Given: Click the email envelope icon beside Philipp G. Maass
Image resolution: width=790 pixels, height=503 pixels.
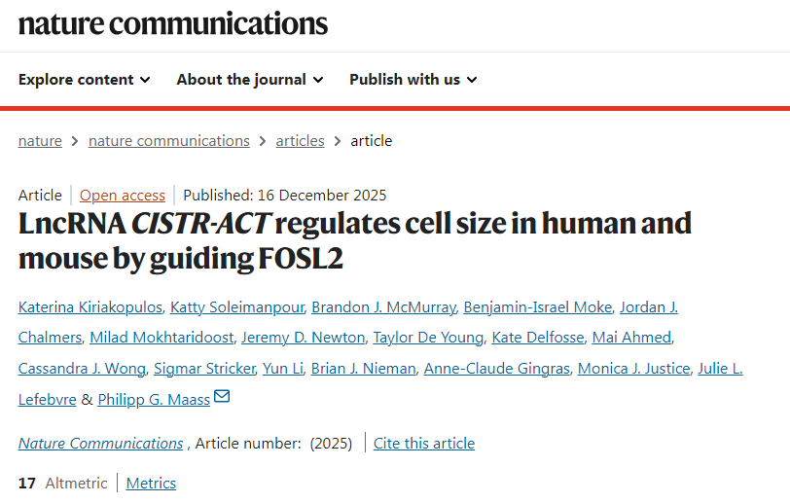Looking at the screenshot, I should tap(222, 397).
